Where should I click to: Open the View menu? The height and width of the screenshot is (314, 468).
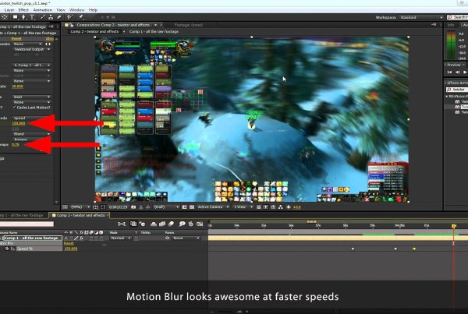(x=61, y=10)
